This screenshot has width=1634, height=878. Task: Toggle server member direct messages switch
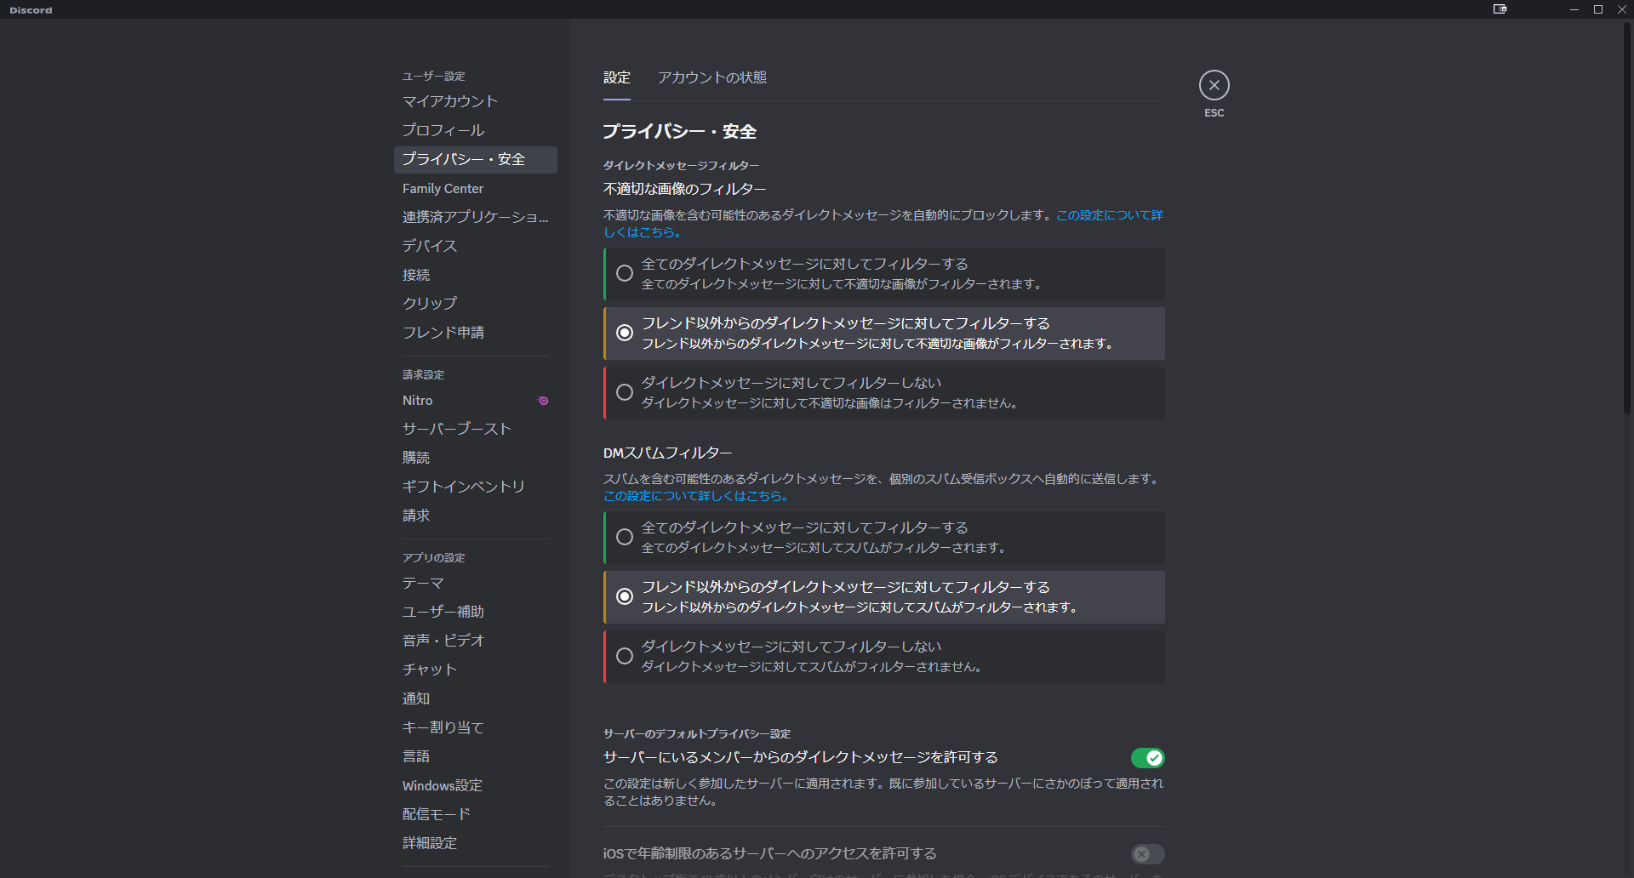point(1146,758)
